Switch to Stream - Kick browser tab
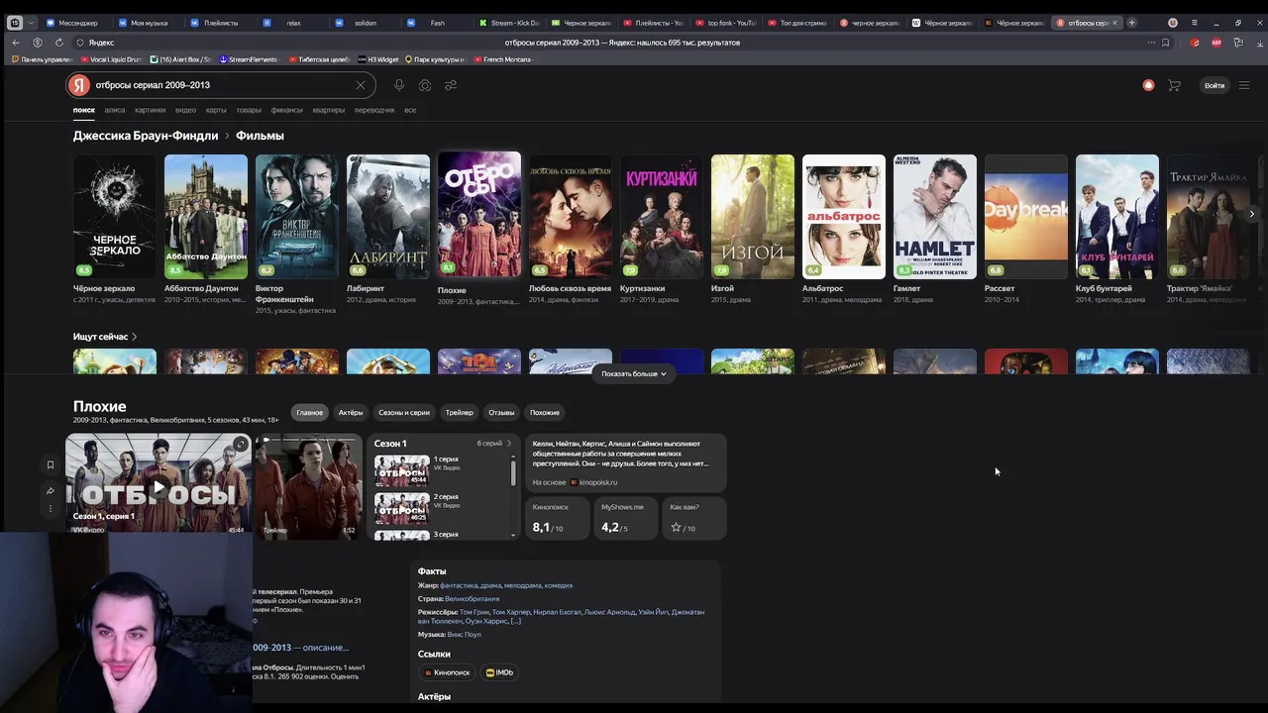This screenshot has width=1268, height=713. tap(509, 22)
